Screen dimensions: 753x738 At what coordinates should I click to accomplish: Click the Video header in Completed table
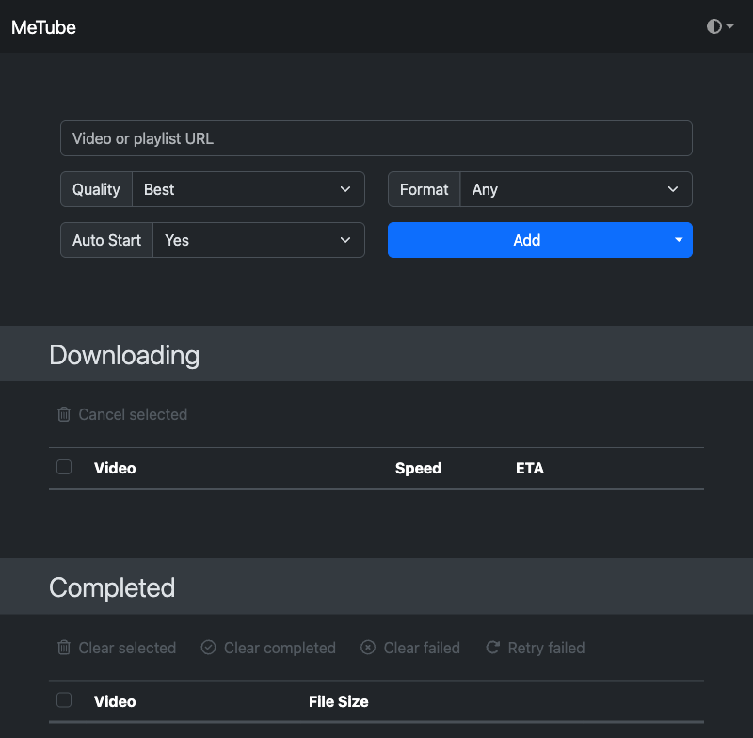115,701
